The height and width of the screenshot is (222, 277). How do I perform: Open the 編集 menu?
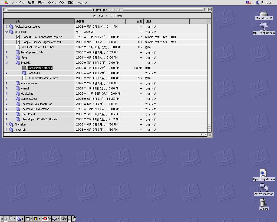(31, 2)
